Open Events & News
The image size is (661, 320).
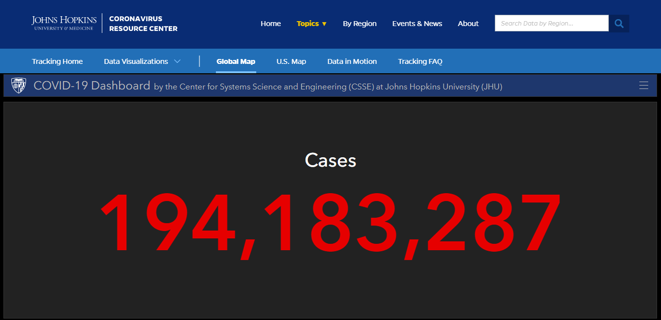[x=417, y=24]
